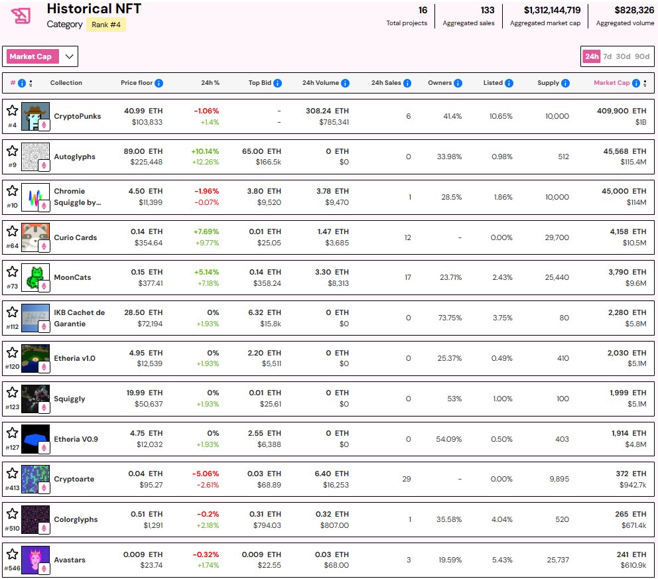The height and width of the screenshot is (579, 658).
Task: Star the Autoglyphs collection as favorite
Action: [12, 151]
